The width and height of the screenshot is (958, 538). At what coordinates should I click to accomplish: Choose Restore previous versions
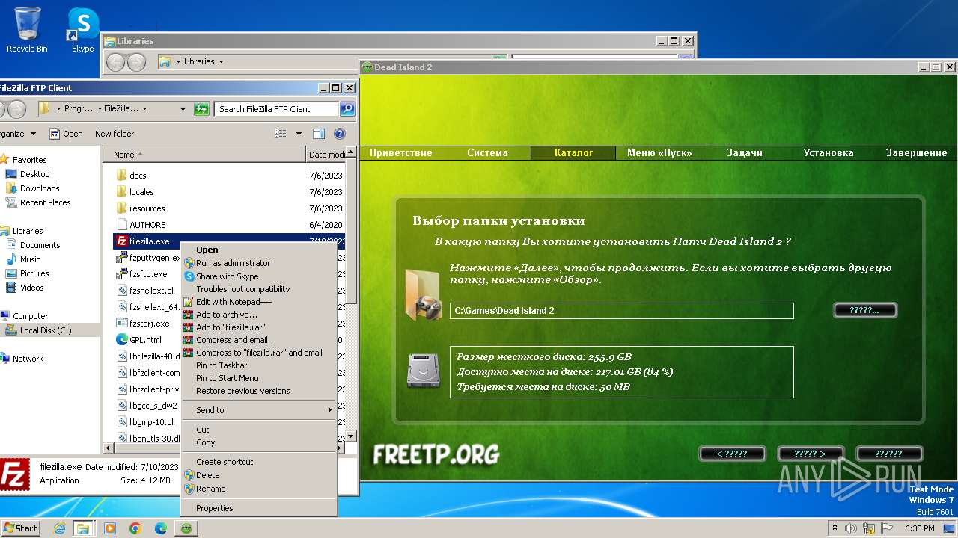point(259,391)
